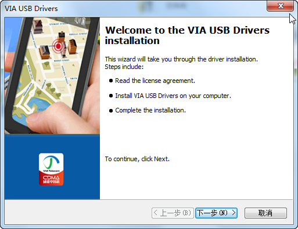The height and width of the screenshot is (229, 298).
Task: Click 'Complete the installation.' text
Action: (150, 110)
